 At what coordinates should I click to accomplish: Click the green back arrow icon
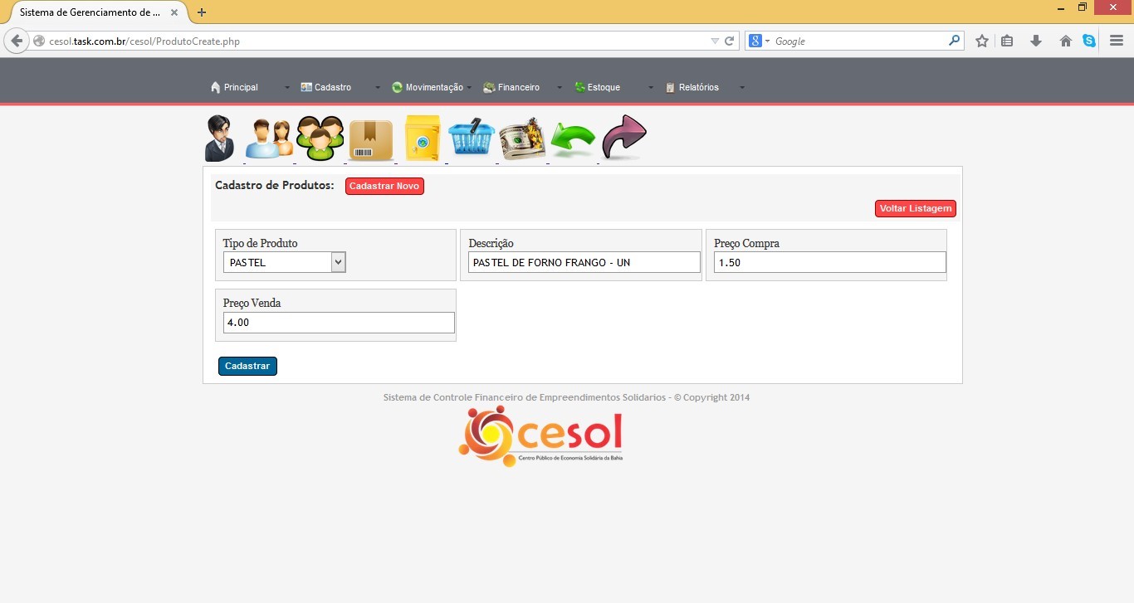pyautogui.click(x=573, y=140)
